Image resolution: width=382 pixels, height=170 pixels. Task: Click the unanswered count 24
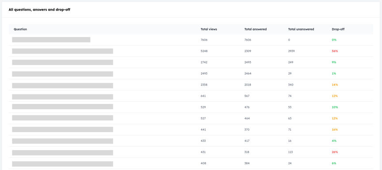click(290, 163)
